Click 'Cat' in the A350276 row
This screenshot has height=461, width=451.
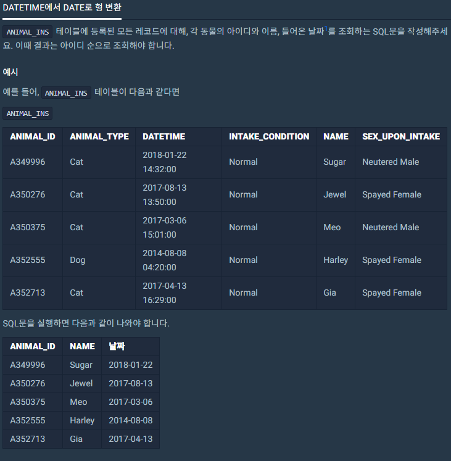click(x=77, y=194)
